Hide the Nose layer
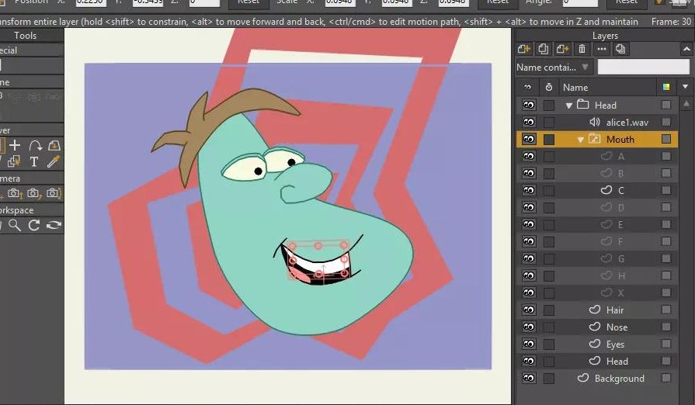 pyautogui.click(x=528, y=327)
